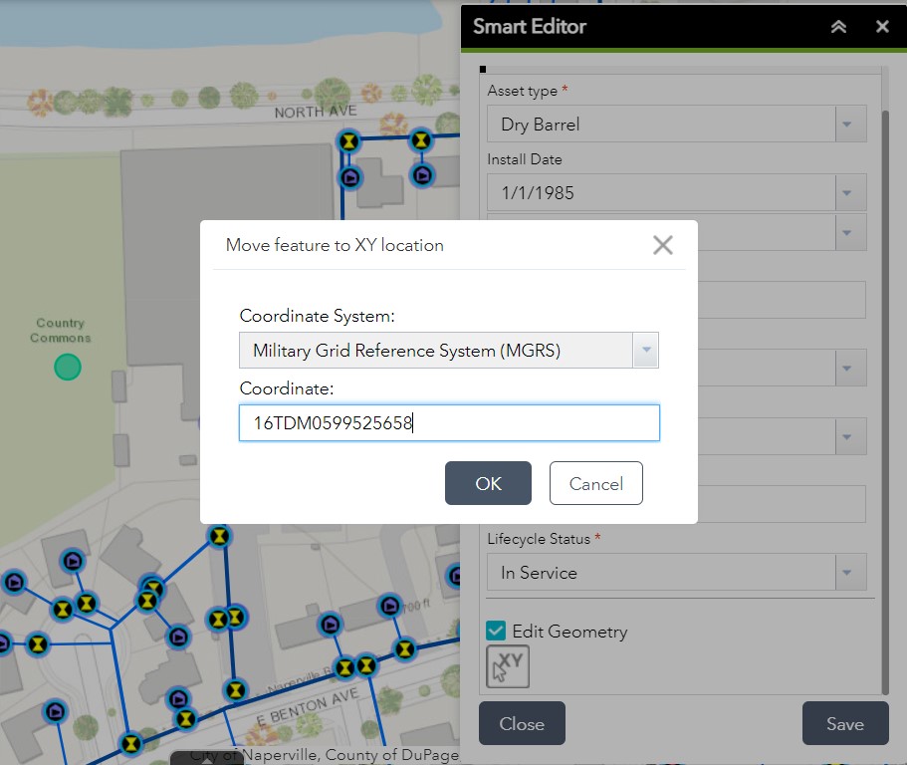
Task: Open the Install Date dropdown
Action: point(848,191)
